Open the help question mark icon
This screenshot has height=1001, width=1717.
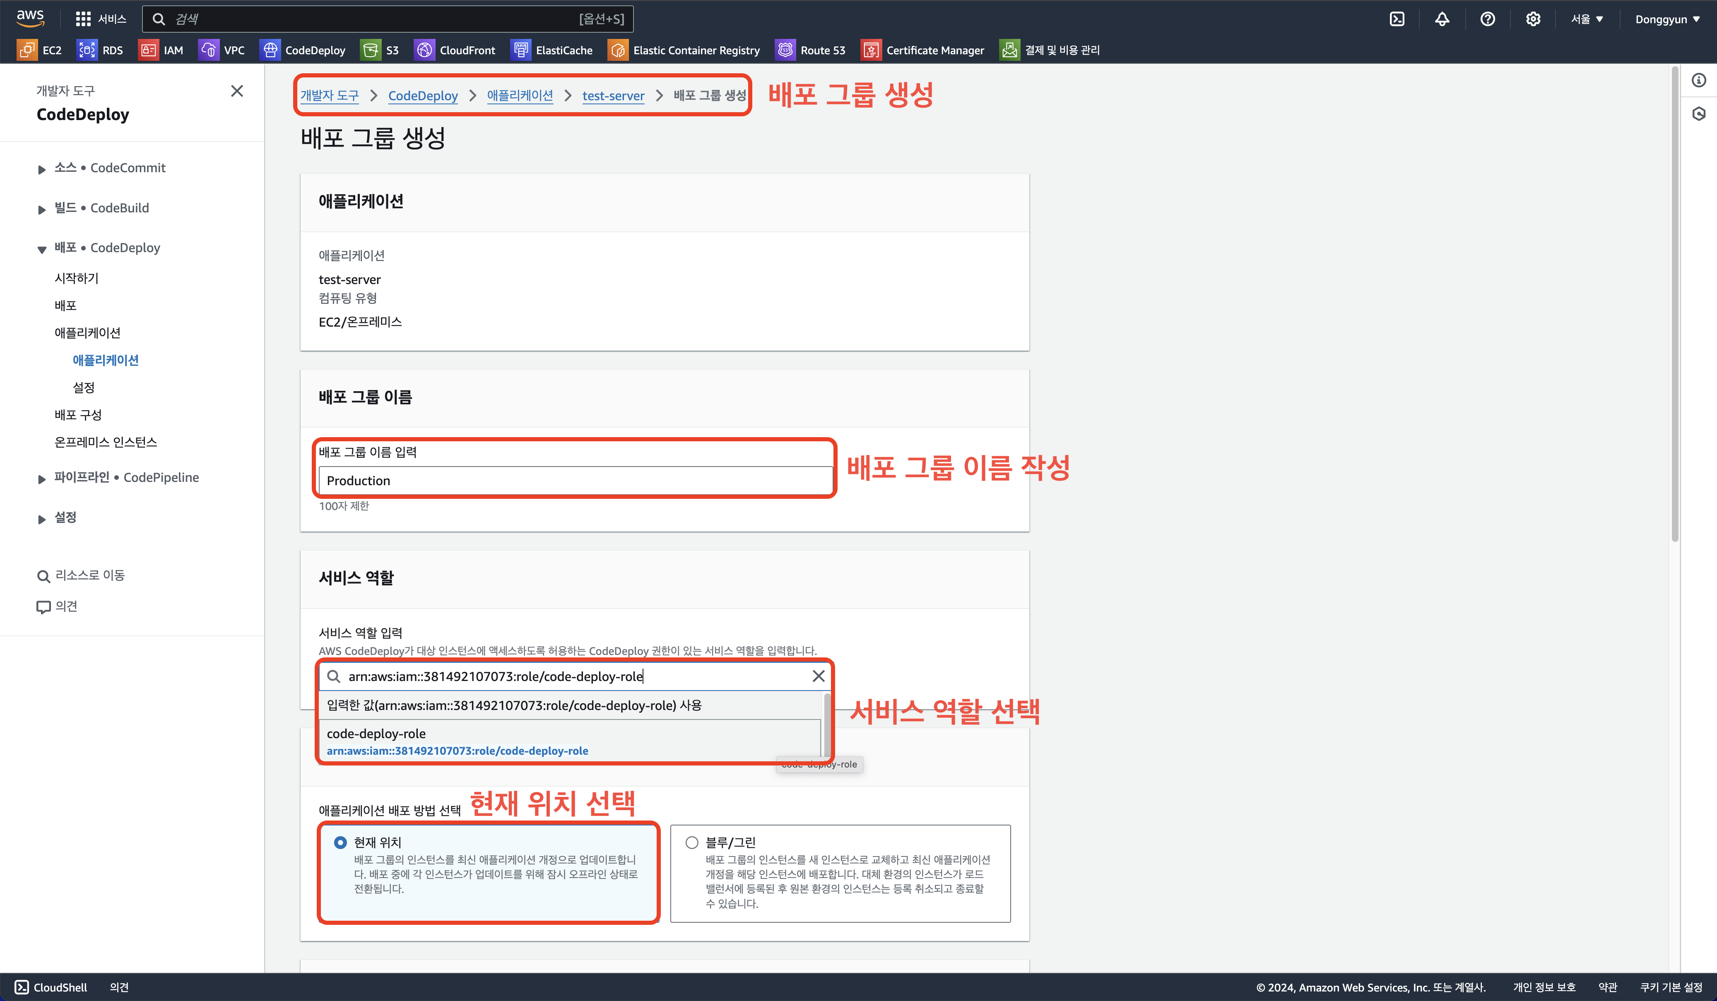coord(1487,19)
